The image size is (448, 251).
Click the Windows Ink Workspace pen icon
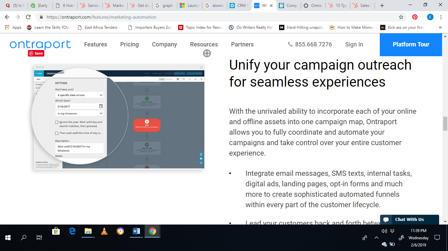(401, 238)
